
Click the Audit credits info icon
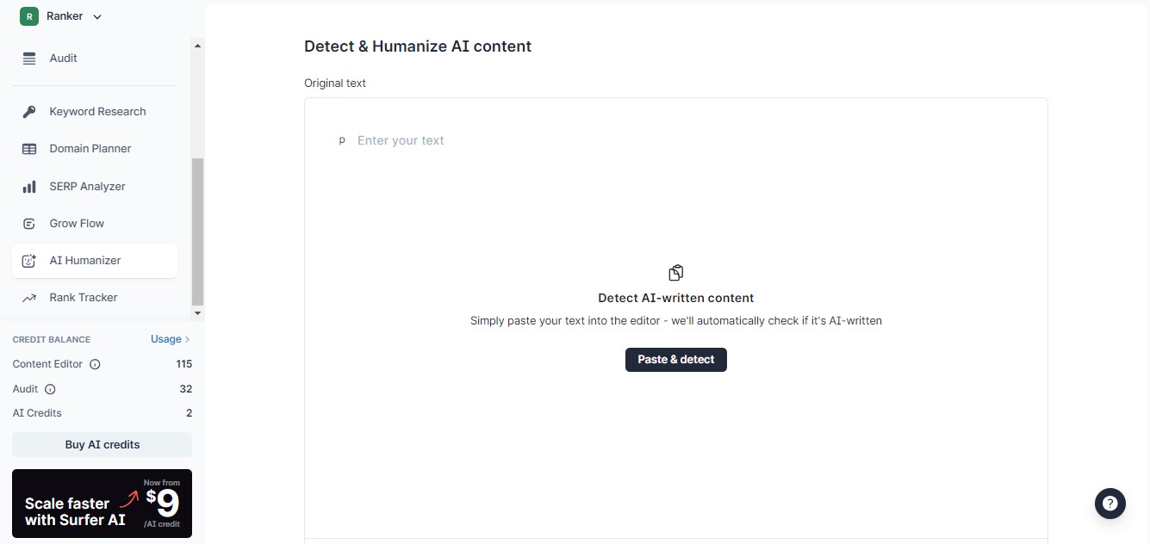50,389
